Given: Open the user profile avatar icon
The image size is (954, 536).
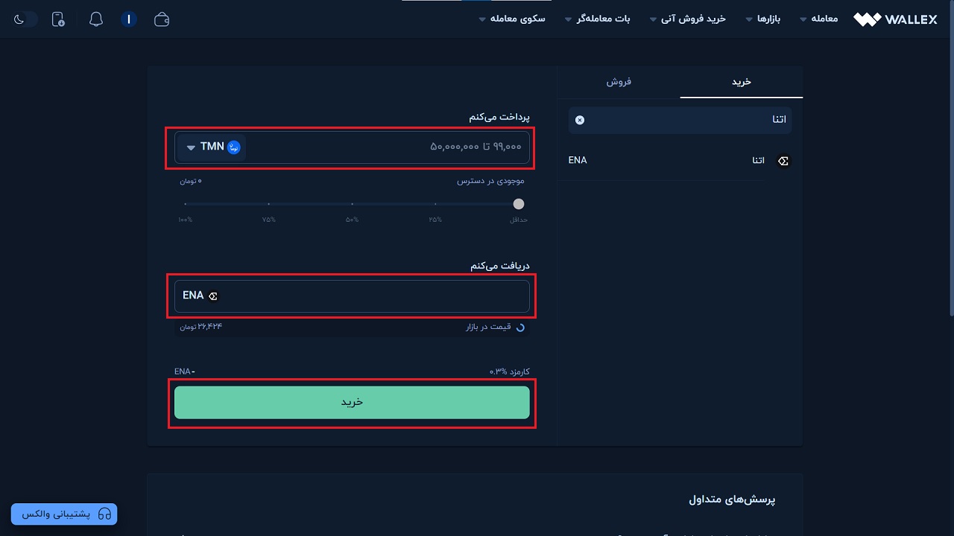Looking at the screenshot, I should (x=129, y=19).
